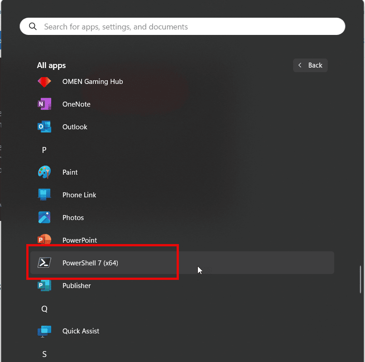This screenshot has width=365, height=362.
Task: Start PowerPoint from the app list
Action: pos(80,240)
